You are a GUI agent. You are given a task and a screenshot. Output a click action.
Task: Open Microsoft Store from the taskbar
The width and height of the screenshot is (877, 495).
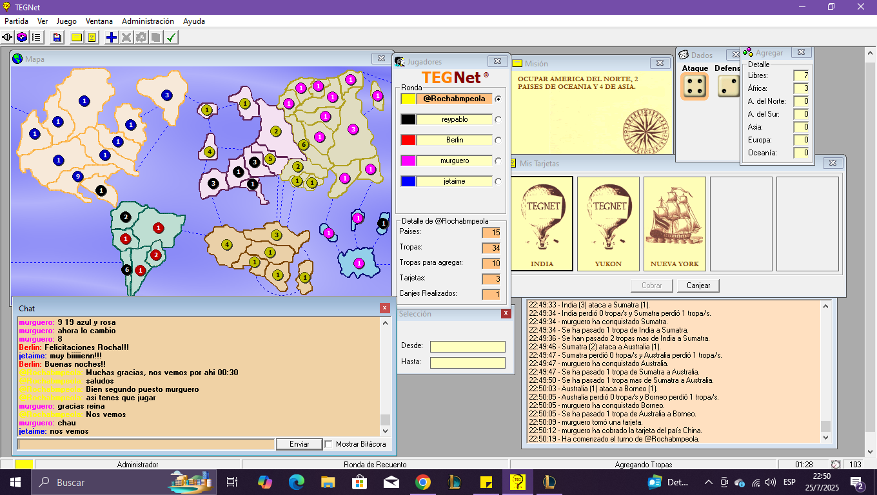(359, 481)
